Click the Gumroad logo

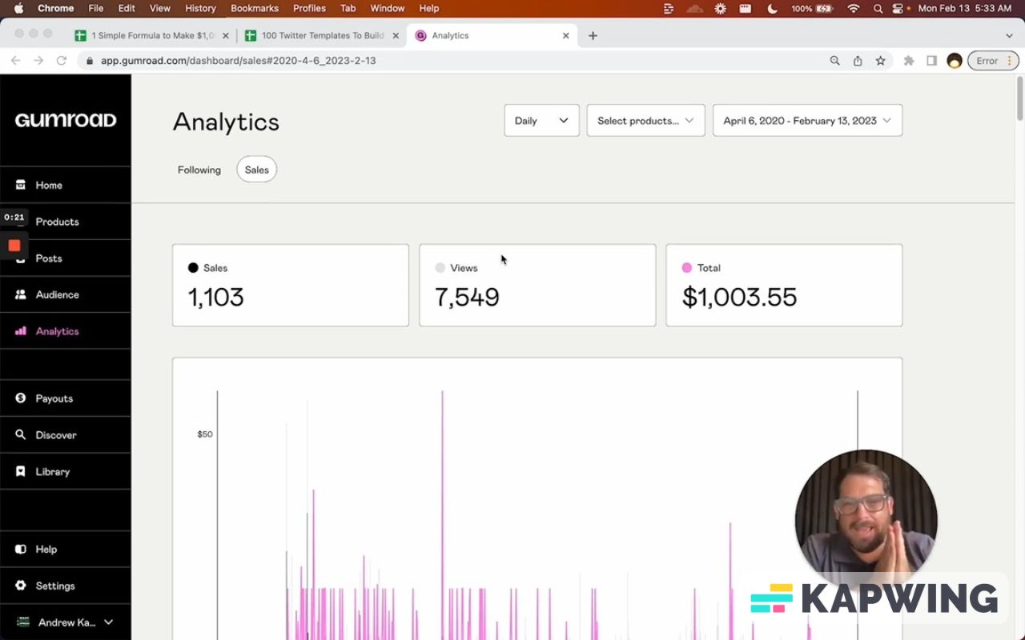tap(66, 120)
